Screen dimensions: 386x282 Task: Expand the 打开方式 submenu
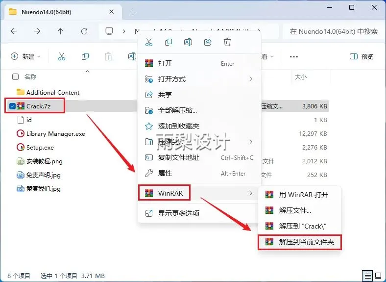pos(251,79)
